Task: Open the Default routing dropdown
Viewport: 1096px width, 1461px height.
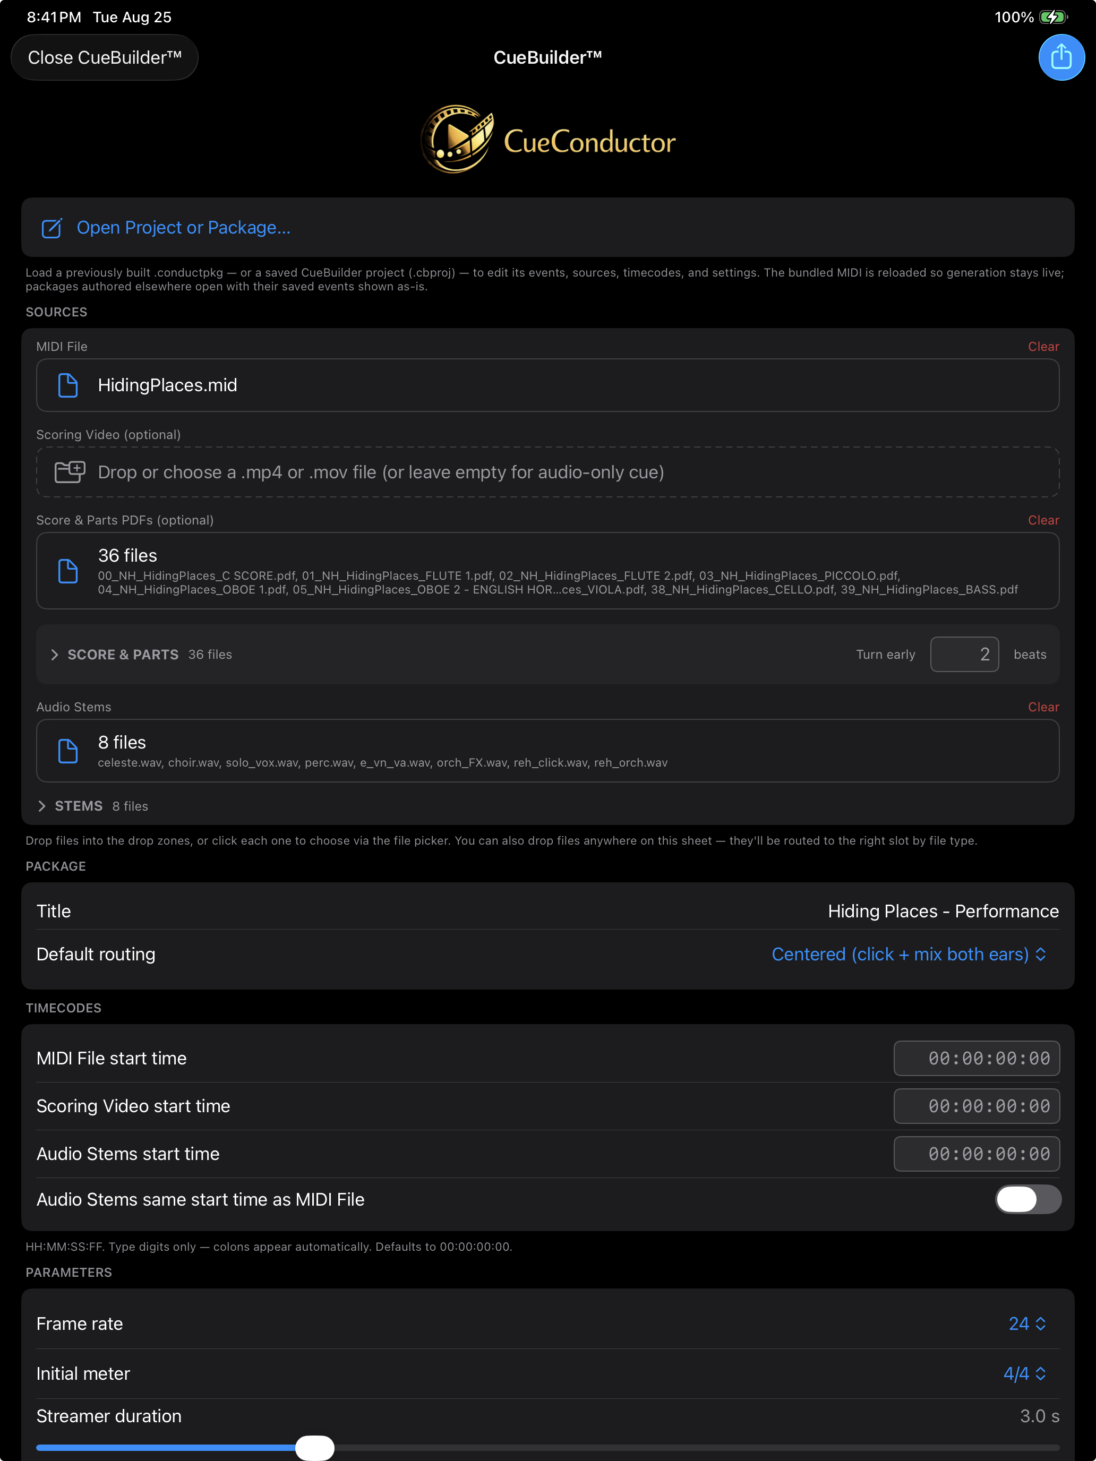Action: coord(909,955)
